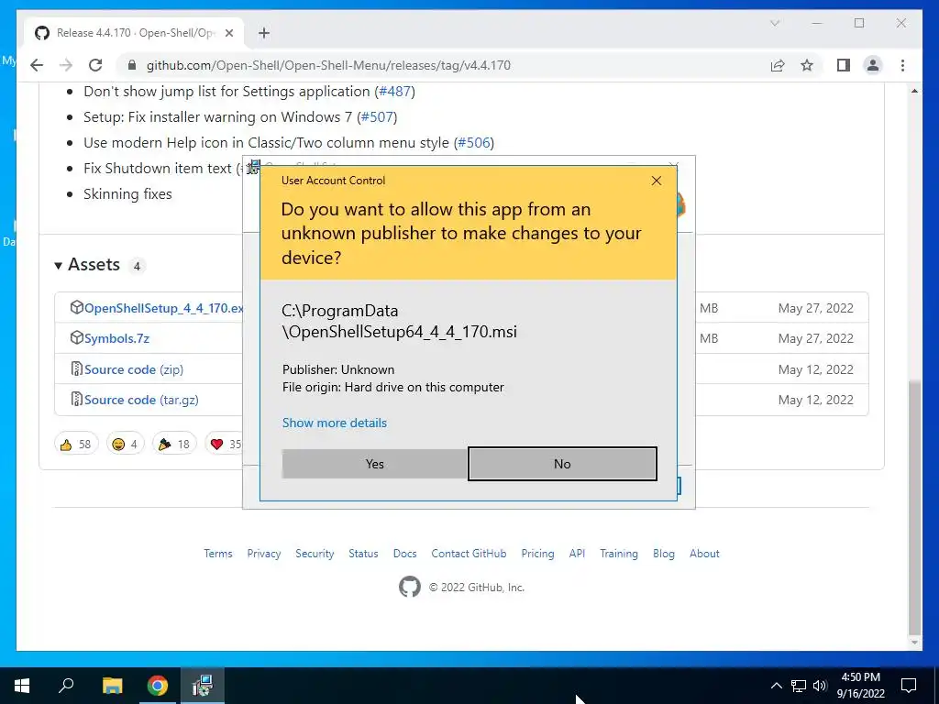Close the User Account Control dialog
This screenshot has height=704, width=939.
click(x=657, y=181)
